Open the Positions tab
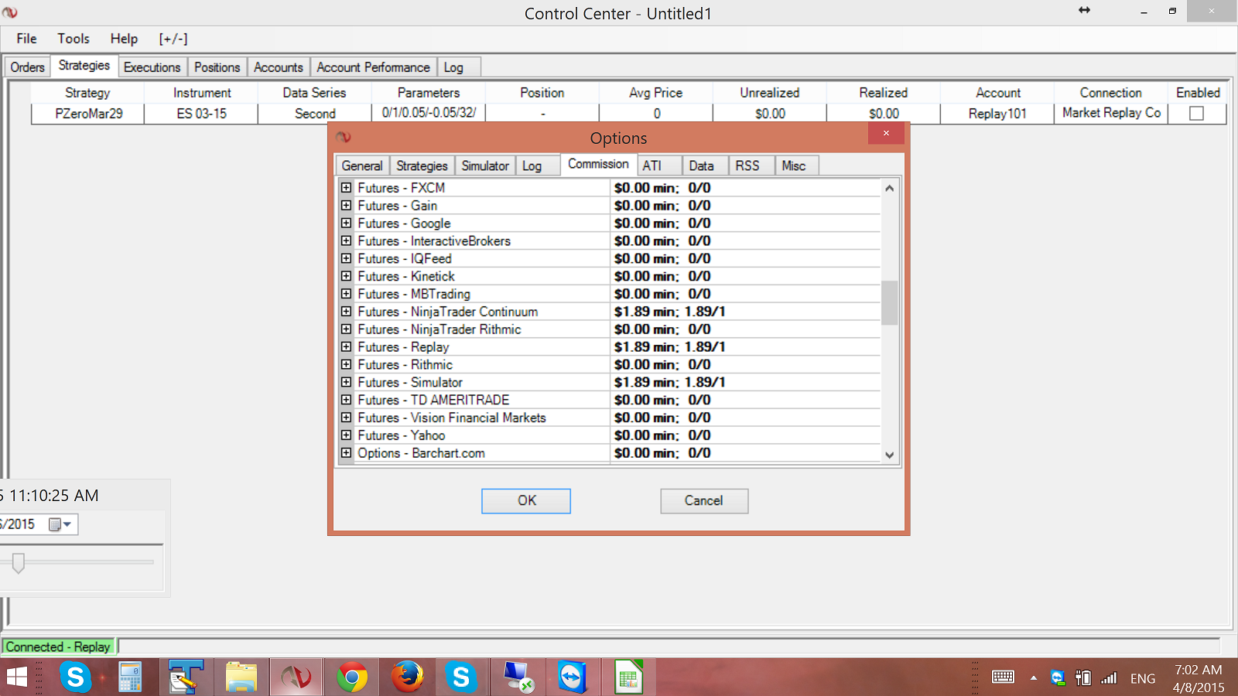 217,67
